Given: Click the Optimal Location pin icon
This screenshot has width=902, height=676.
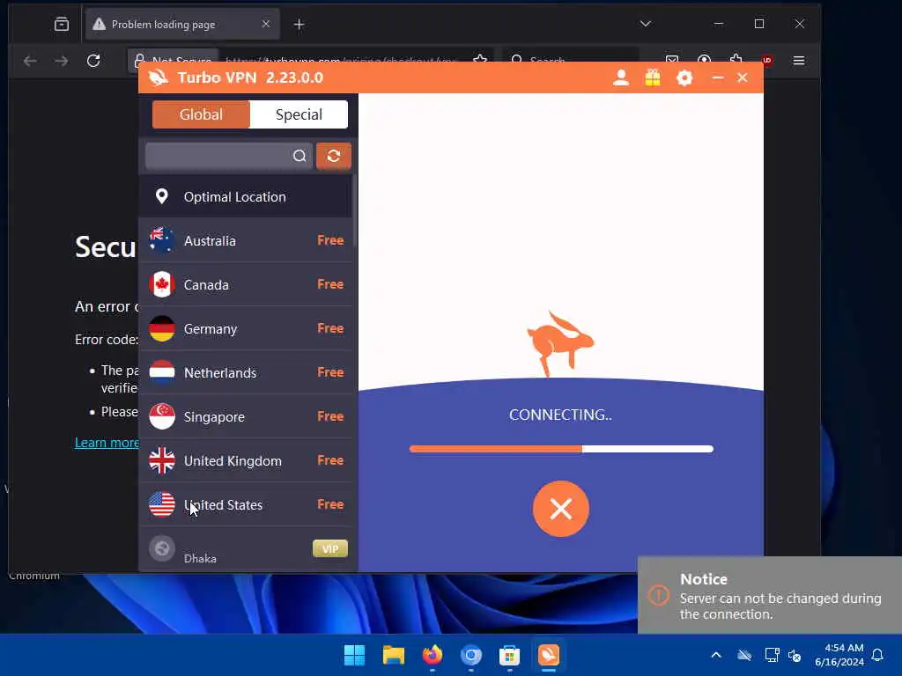Looking at the screenshot, I should (x=162, y=196).
